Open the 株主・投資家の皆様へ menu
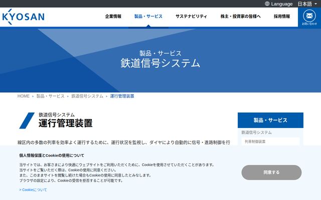 tap(241, 16)
